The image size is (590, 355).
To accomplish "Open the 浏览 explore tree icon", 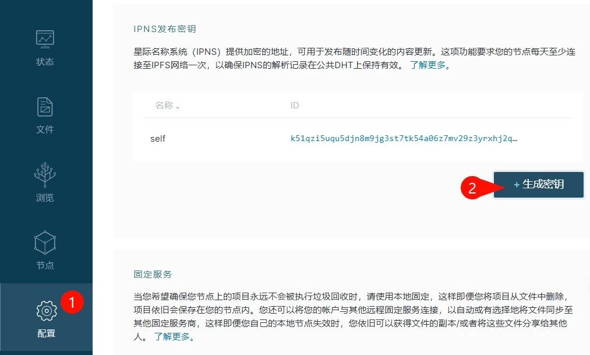I will coord(45,175).
